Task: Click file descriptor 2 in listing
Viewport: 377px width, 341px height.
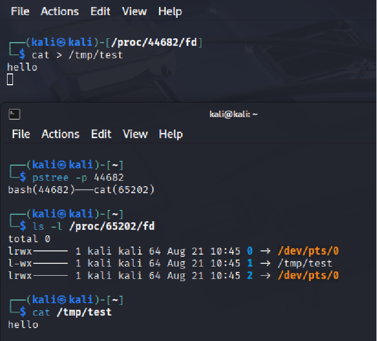Action: [250, 275]
